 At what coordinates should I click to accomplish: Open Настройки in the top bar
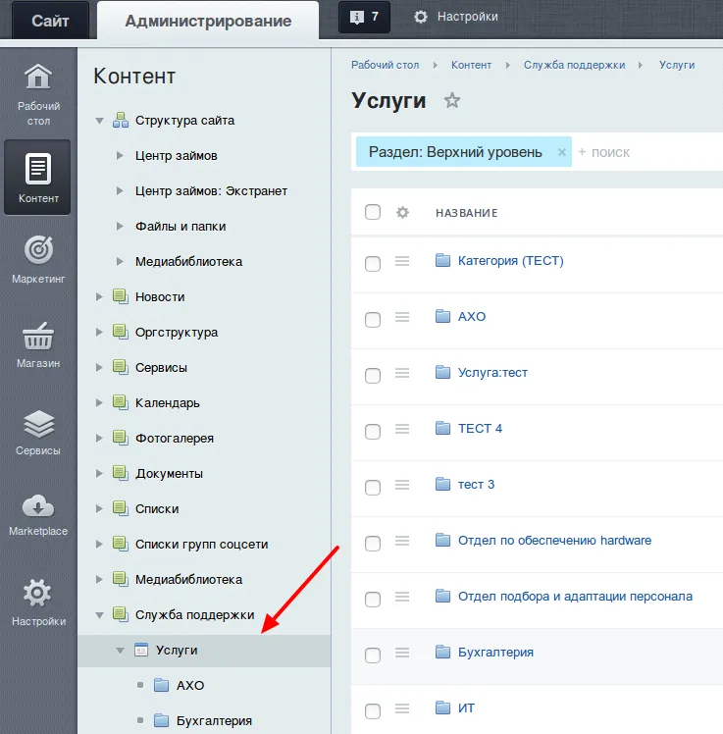(x=456, y=17)
